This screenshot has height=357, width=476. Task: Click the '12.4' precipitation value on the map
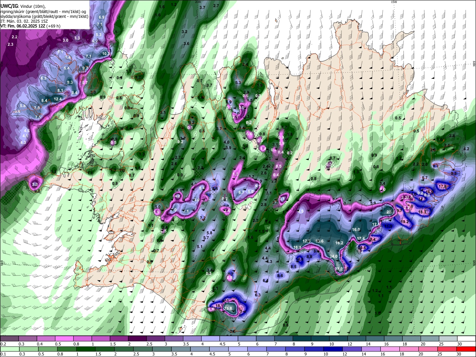tap(58, 99)
